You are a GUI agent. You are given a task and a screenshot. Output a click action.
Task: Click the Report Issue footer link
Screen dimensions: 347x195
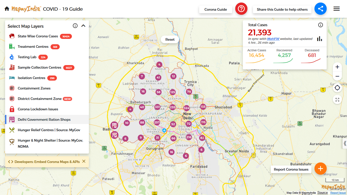coord(338,193)
